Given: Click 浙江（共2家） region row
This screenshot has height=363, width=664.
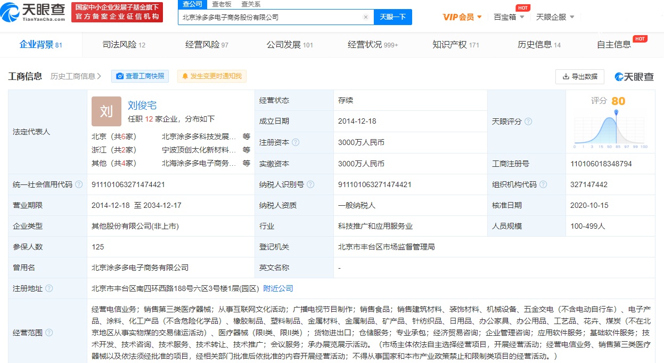Looking at the screenshot, I should point(114,150).
